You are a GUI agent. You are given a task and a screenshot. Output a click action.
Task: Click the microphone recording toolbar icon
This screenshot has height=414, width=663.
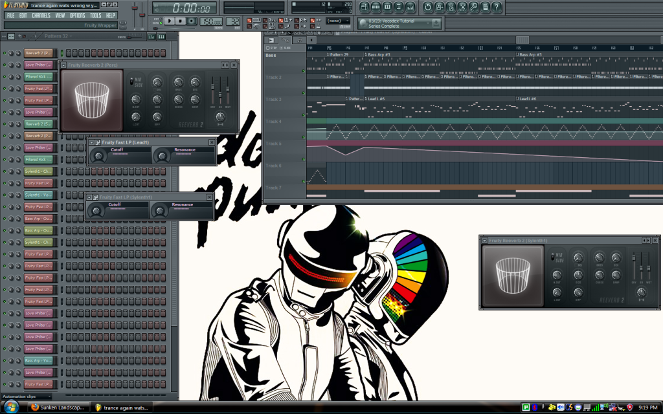click(x=473, y=6)
